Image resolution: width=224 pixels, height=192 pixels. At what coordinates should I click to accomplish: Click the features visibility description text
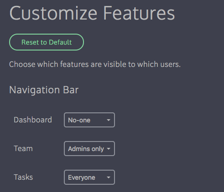(95, 64)
